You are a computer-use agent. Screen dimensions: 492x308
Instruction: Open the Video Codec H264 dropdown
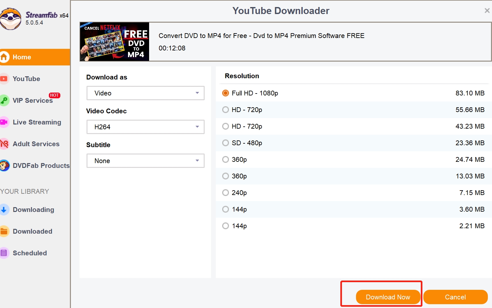point(146,127)
